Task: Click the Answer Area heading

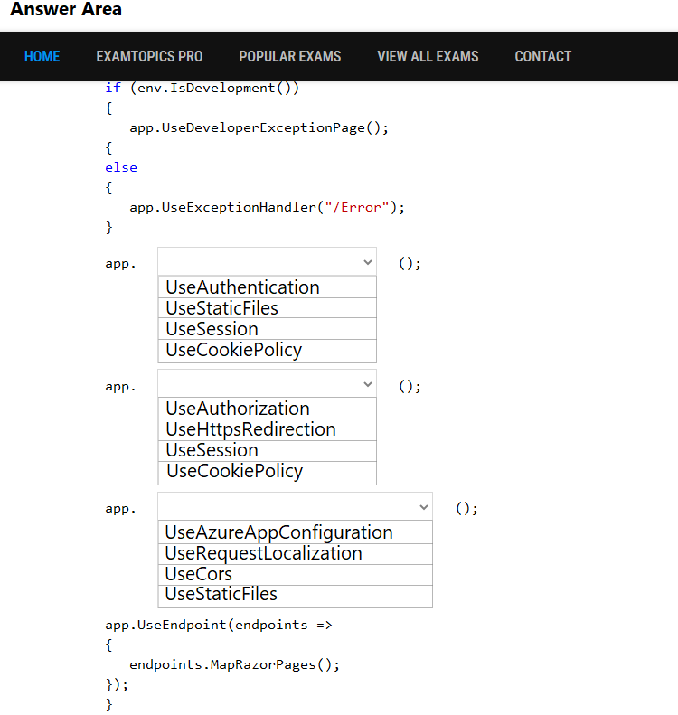Action: (66, 9)
